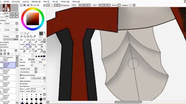The image size is (186, 104).
Task: Toggle size multiplier box next to Size
Action: click(29, 60)
